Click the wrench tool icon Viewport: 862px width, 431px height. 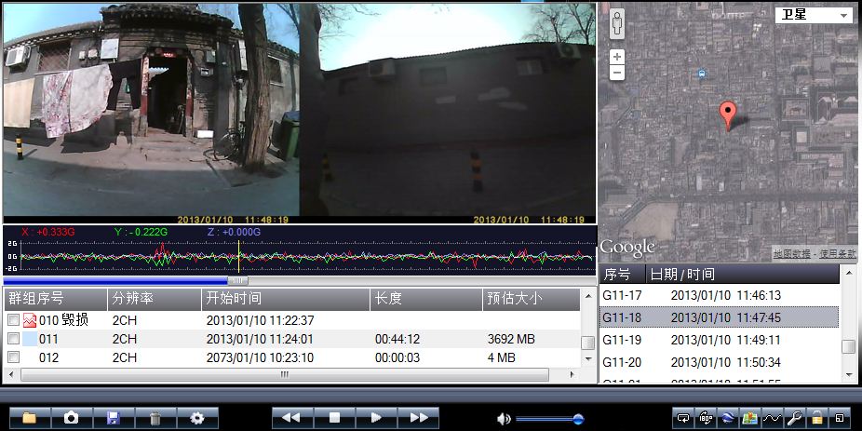point(795,418)
